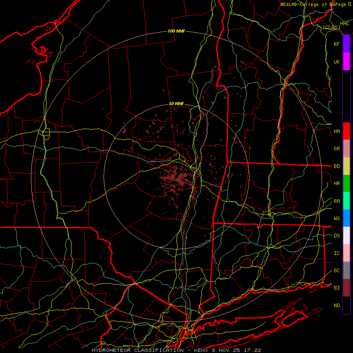353x353 pixels.
Task: Click the 50 NMI range ring label
Action: click(176, 104)
